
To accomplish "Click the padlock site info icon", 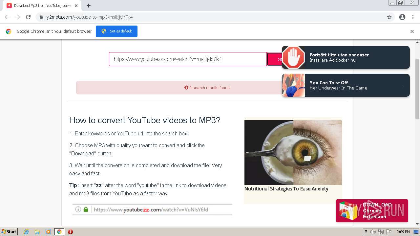I will (x=41, y=17).
